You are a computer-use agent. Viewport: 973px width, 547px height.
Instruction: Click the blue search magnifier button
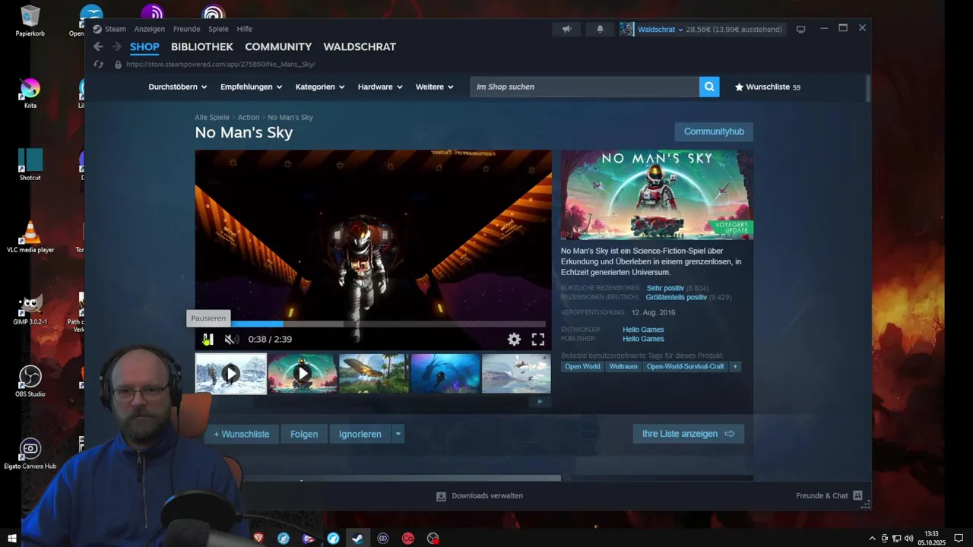[x=709, y=87]
